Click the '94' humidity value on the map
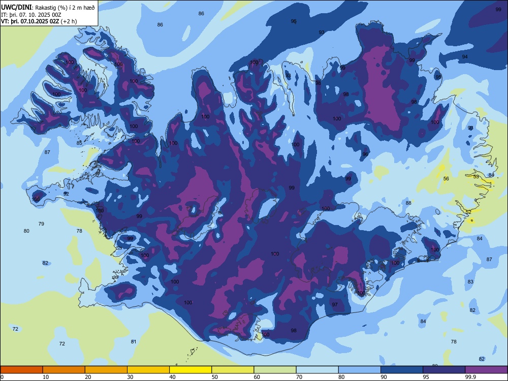 [x=465, y=57]
